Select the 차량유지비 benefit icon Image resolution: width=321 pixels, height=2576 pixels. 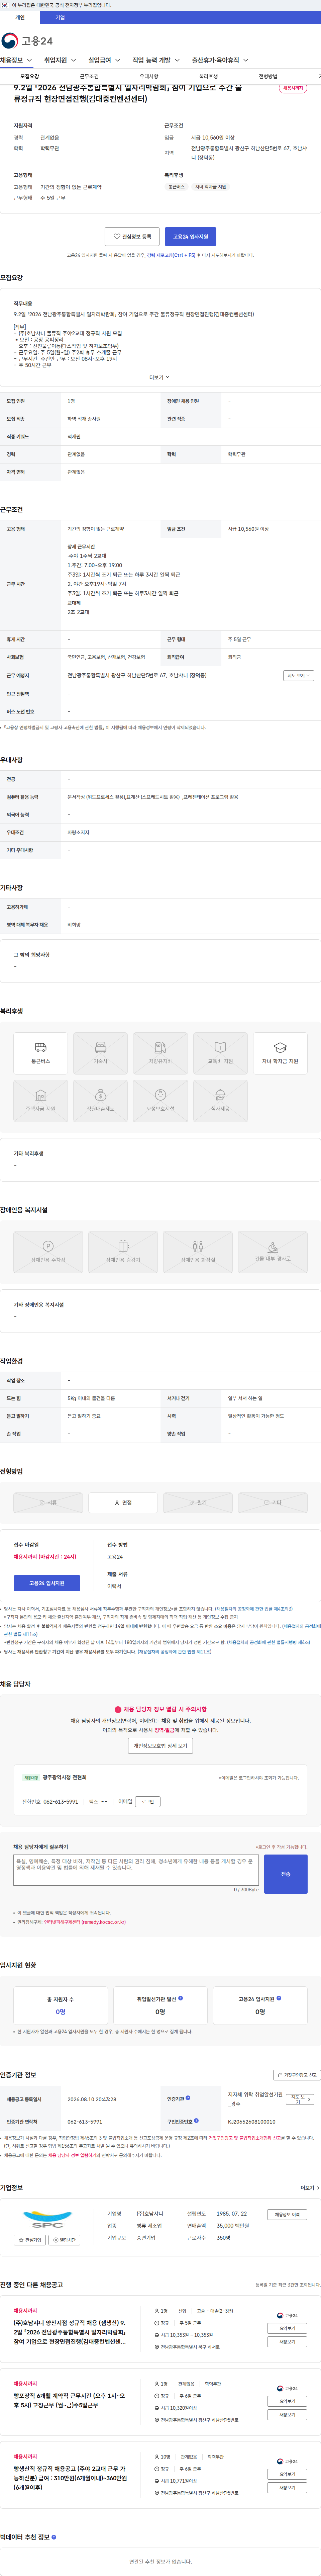point(160,1053)
